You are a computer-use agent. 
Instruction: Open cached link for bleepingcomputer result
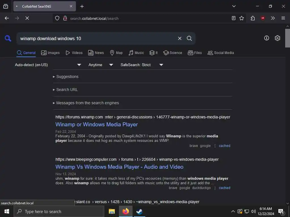pyautogui.click(x=225, y=188)
